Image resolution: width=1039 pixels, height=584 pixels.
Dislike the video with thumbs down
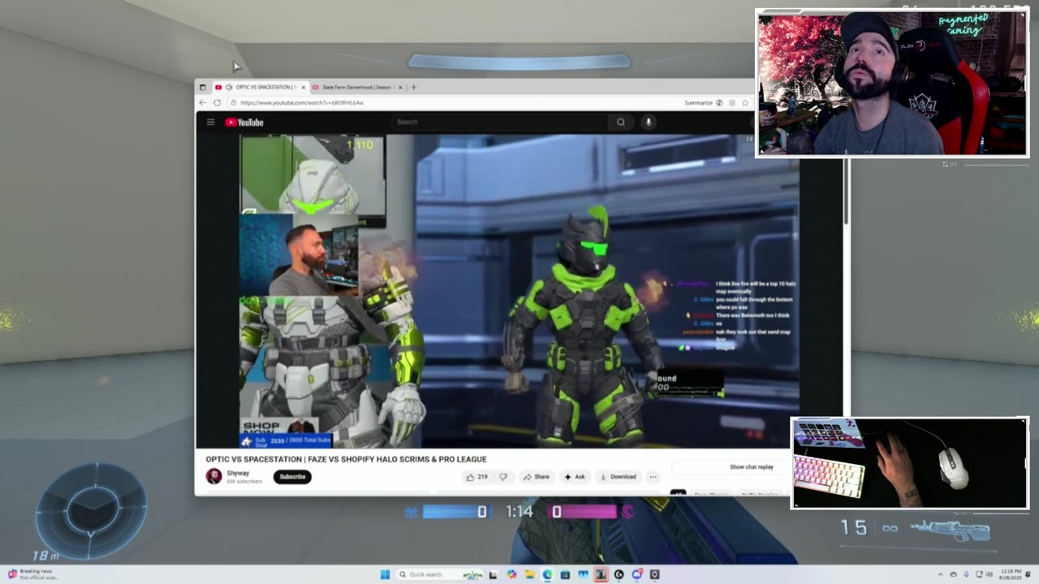(x=502, y=477)
